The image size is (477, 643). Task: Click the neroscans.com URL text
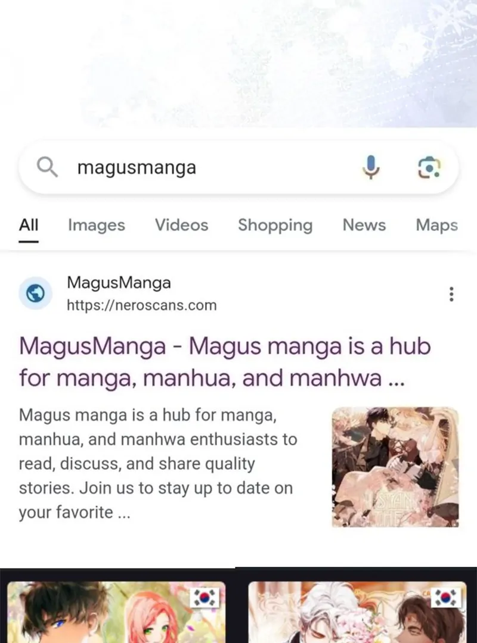click(142, 305)
